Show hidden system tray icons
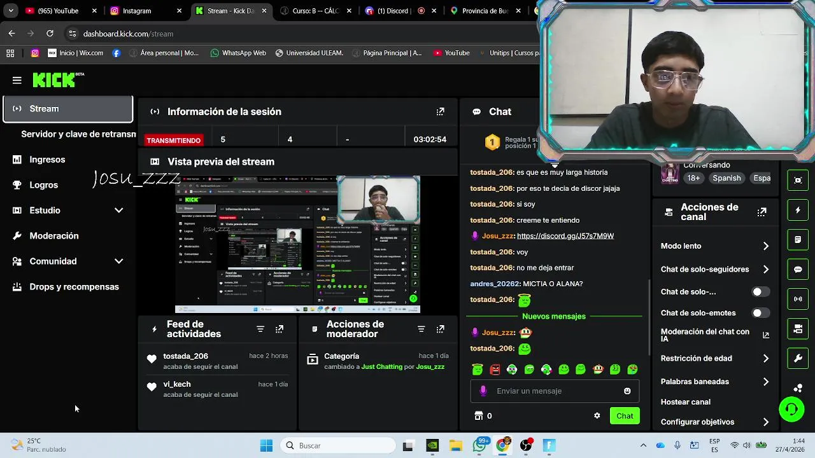Viewport: 815px width, 458px height. pos(643,446)
